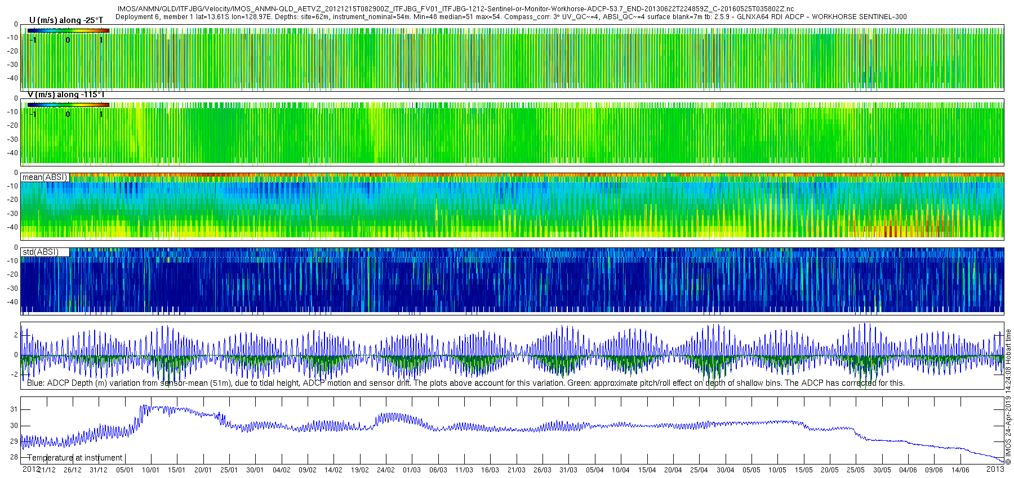Click the '21/12' date tick label
The width and height of the screenshot is (1014, 478).
(47, 470)
